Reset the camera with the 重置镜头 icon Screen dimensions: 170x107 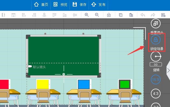[x=156, y=23]
